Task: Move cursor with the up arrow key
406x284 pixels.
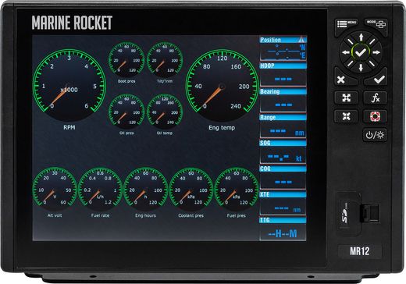Action: pyautogui.click(x=361, y=37)
